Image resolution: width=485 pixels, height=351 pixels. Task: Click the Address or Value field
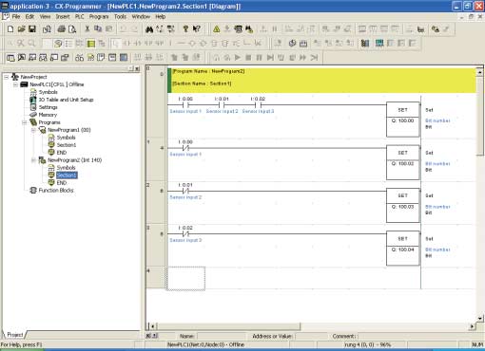tap(311, 336)
